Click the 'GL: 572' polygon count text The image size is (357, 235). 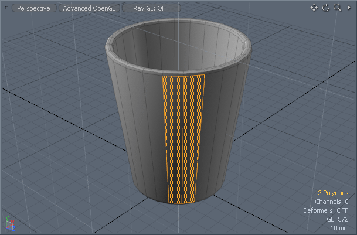[338, 219]
